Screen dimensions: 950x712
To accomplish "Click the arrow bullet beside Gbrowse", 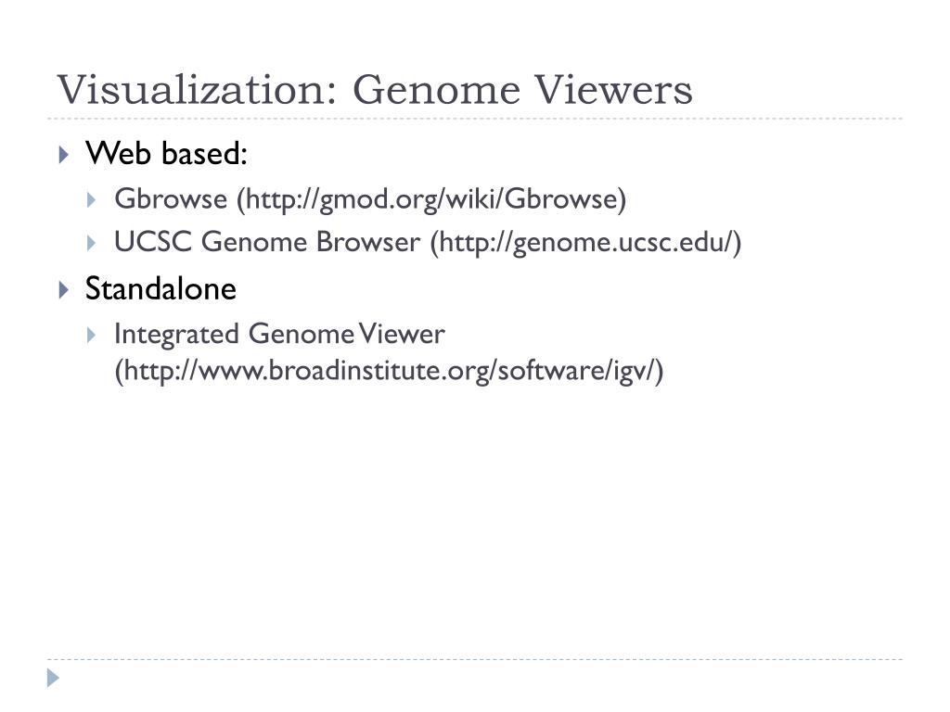I will click(x=92, y=200).
